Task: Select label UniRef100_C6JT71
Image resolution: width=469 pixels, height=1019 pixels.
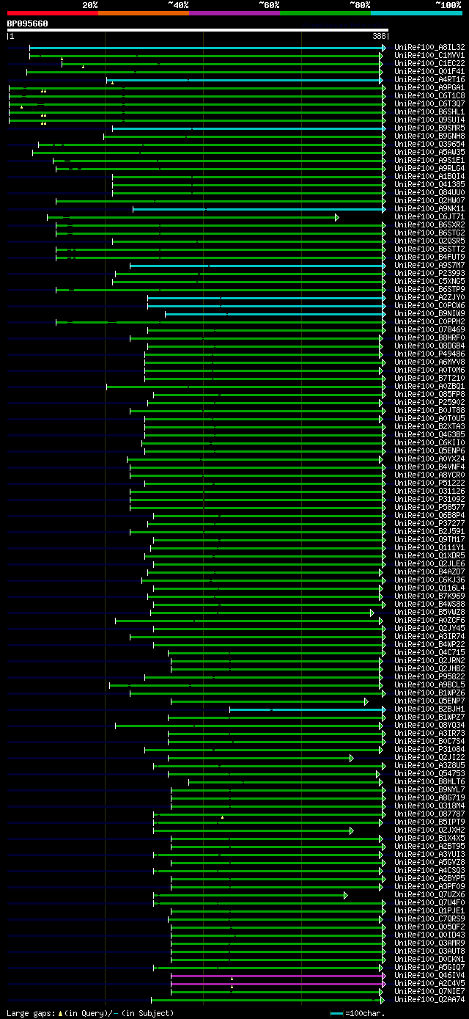Action: (429, 216)
